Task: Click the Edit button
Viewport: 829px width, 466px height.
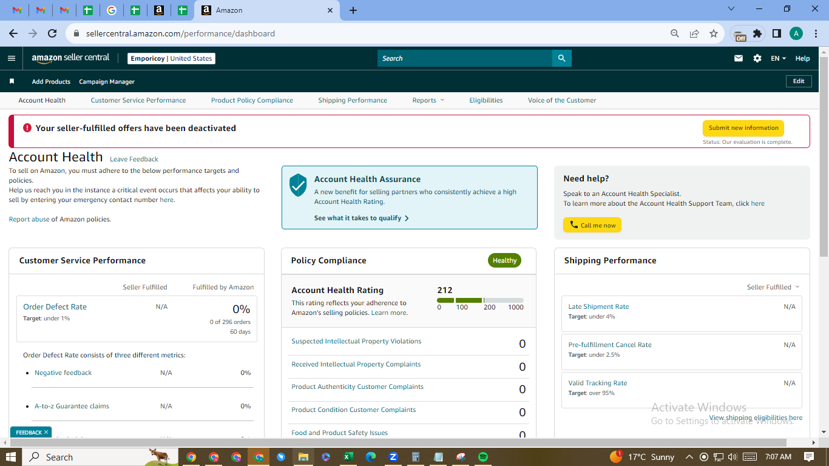Action: (x=799, y=81)
